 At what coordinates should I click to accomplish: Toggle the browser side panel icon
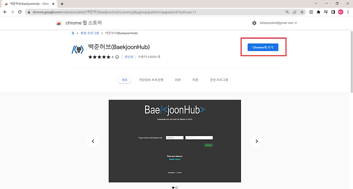[333, 12]
